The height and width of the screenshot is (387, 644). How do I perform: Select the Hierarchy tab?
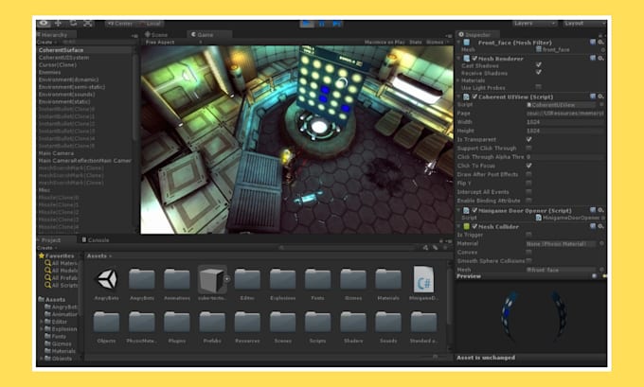(x=54, y=35)
